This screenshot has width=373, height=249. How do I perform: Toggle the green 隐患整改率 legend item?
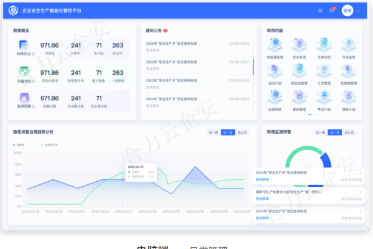click(x=50, y=144)
